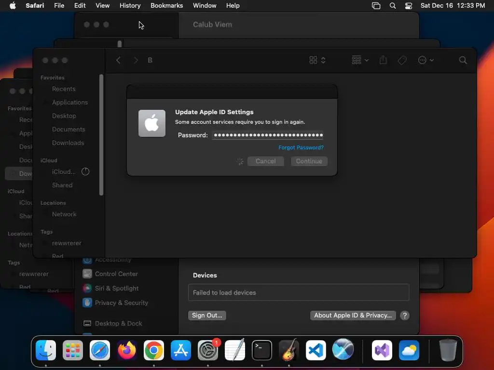Select iCloud Drive in Finder sidebar

[64, 172]
